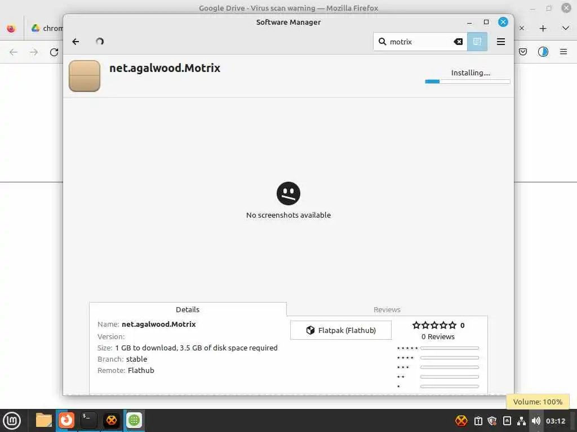This screenshot has width=577, height=432.
Task: Click the Remote 'Flathub' value
Action: pos(141,370)
